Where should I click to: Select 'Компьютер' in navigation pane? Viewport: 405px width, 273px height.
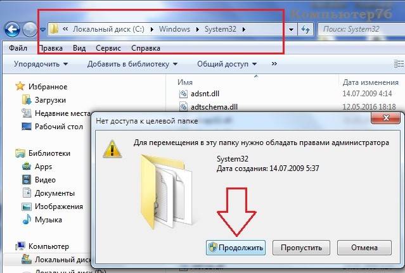pos(49,246)
